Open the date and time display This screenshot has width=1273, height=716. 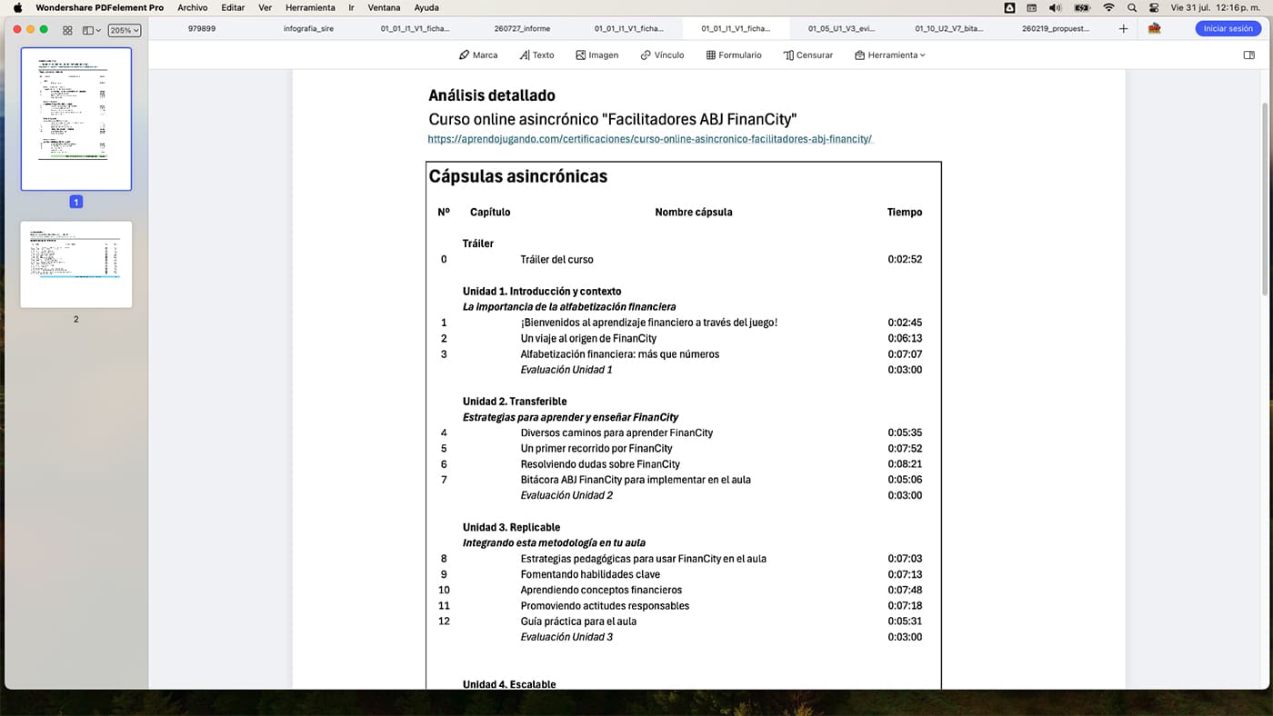click(x=1217, y=7)
